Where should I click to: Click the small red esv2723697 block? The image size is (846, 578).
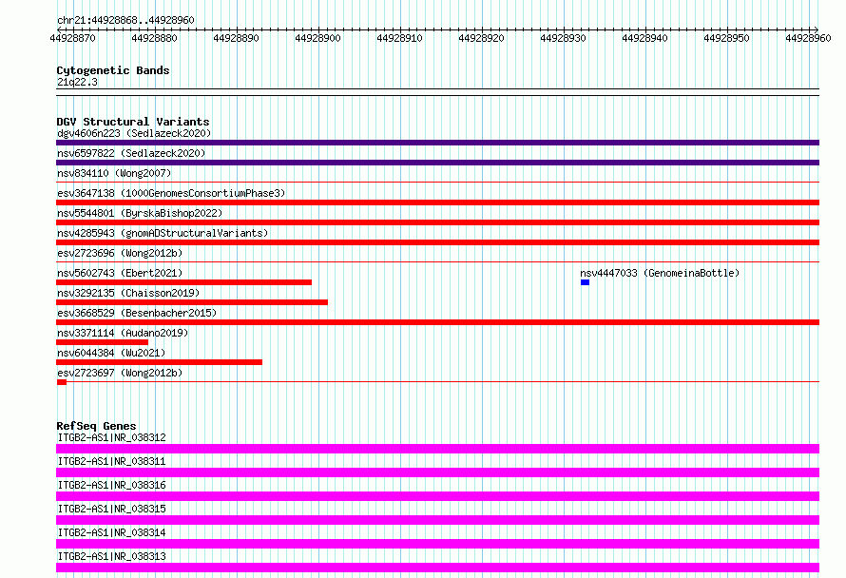tap(62, 382)
